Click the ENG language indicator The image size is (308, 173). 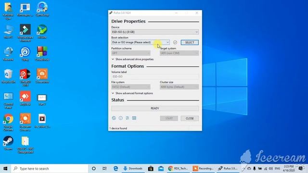[277, 169]
